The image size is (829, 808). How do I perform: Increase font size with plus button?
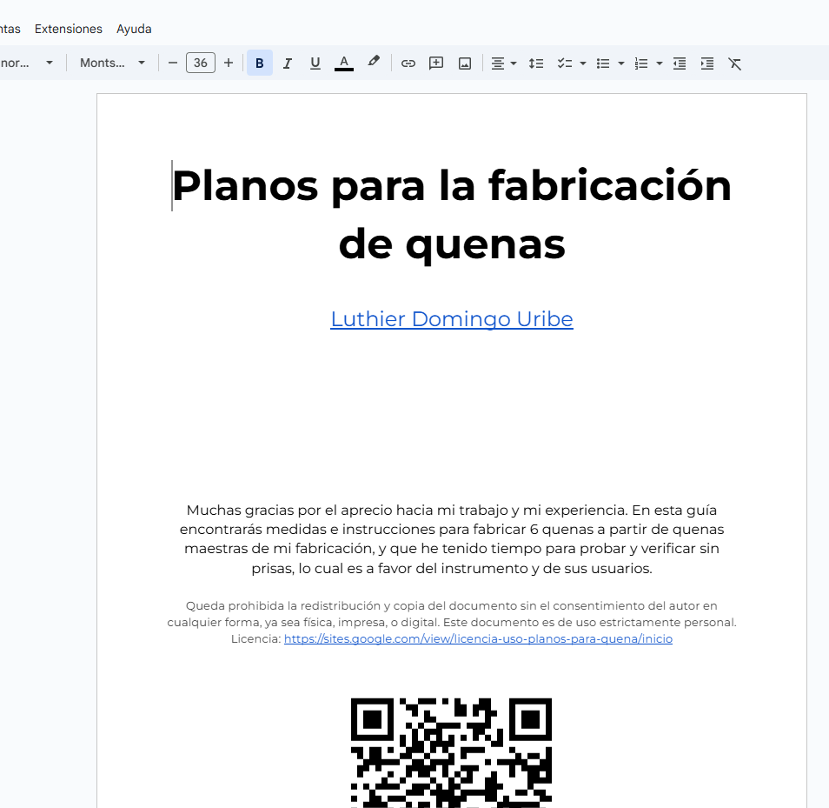tap(229, 63)
